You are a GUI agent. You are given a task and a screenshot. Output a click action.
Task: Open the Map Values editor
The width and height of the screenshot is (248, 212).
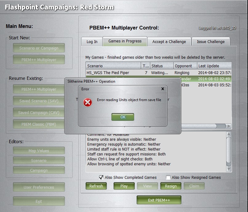coord(39,151)
